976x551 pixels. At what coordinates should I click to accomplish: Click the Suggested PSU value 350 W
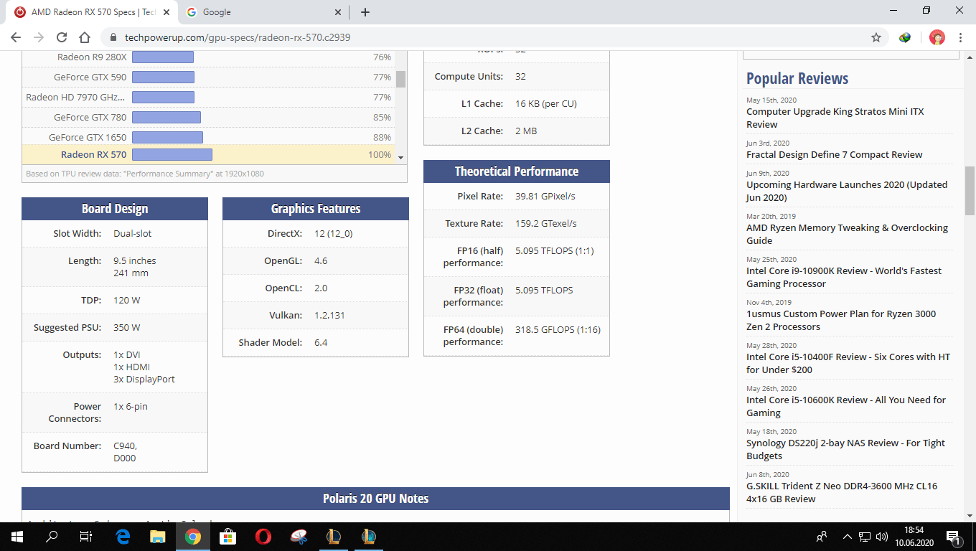coord(127,328)
